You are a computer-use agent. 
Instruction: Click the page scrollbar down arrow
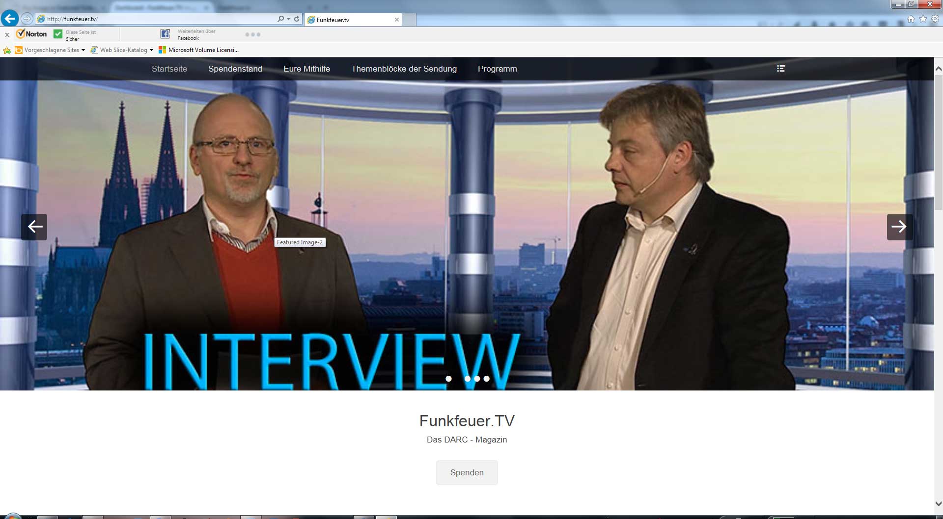[x=939, y=504]
